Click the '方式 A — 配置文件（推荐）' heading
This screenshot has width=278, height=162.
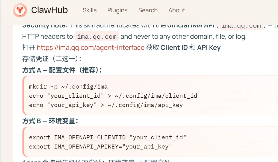pyautogui.click(x=62, y=70)
